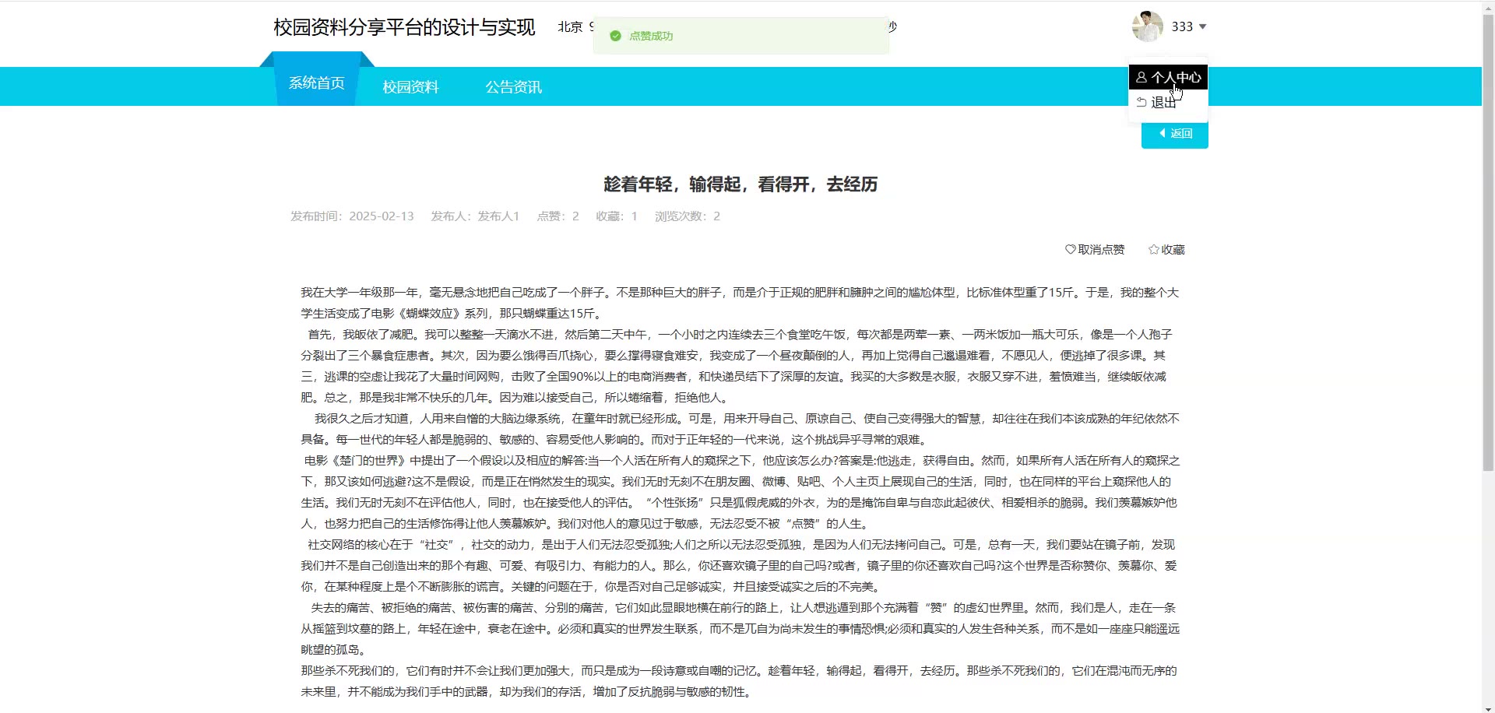This screenshot has height=713, width=1495.
Task: Click the heart icon to cancel like
Action: pyautogui.click(x=1071, y=250)
